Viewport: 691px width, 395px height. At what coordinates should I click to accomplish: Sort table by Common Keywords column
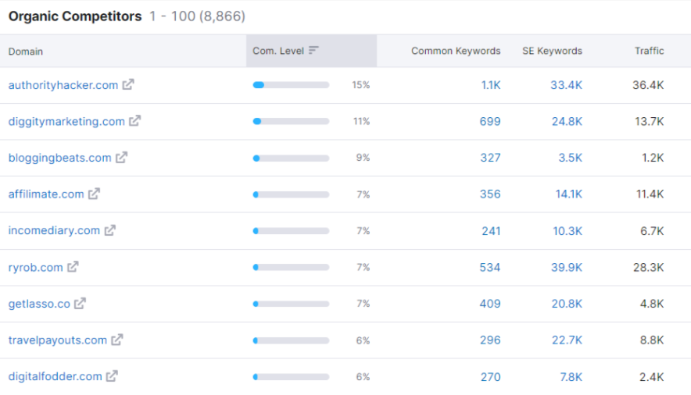coord(456,51)
